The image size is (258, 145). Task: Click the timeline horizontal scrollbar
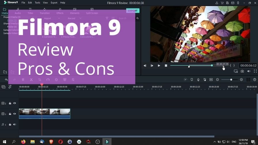click(x=117, y=136)
